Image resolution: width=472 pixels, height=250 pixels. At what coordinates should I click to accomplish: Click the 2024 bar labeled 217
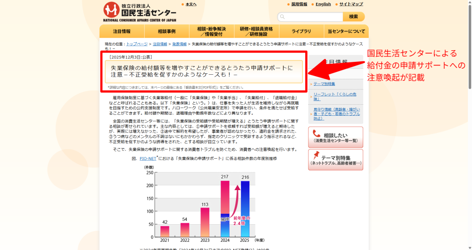[225, 209]
